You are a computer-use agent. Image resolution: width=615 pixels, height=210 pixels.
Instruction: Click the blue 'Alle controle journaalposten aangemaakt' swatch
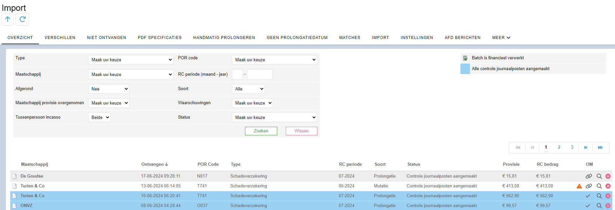[x=465, y=69]
